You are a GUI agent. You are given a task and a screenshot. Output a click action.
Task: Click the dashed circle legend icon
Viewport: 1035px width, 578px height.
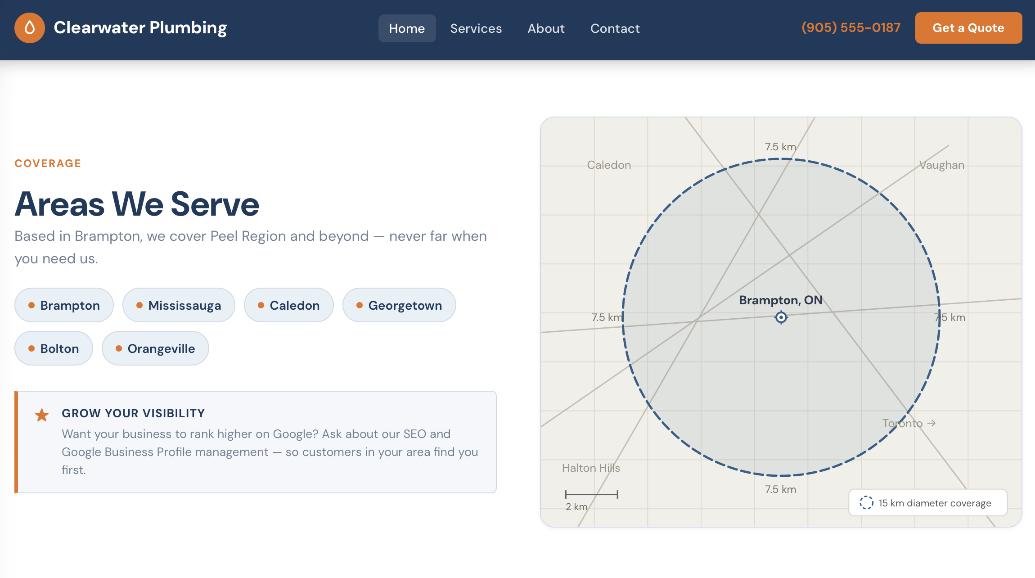coord(866,503)
